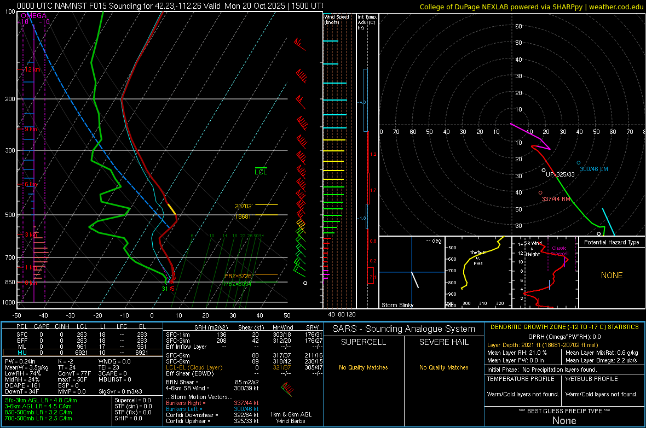Click the Corfidi Downshear = 322/84 kt line
This screenshot has width=646, height=428.
[x=212, y=415]
